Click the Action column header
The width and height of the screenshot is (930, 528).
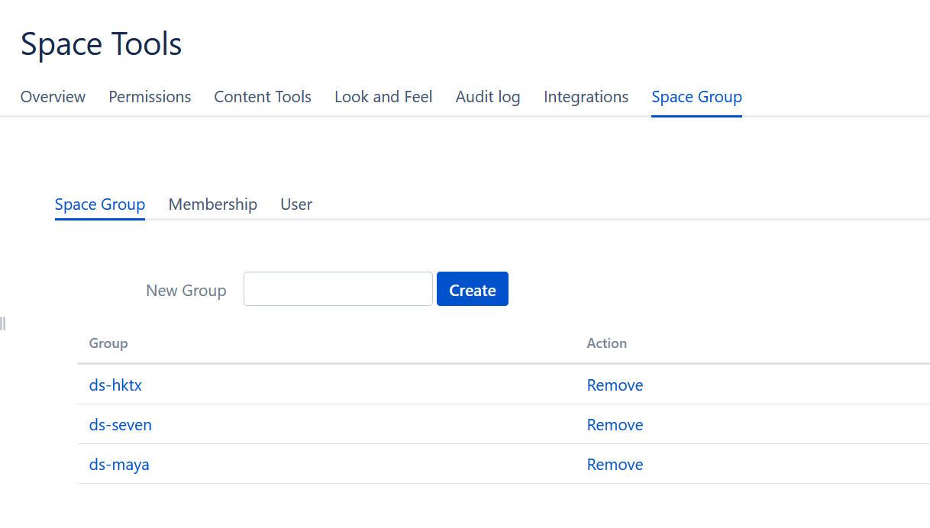tap(607, 343)
